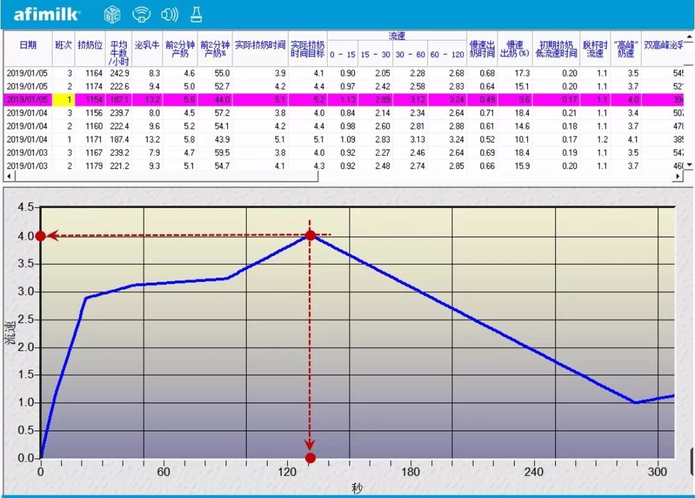Click the 泌乳牛 column header
Image resolution: width=695 pixels, height=498 pixels.
point(147,45)
